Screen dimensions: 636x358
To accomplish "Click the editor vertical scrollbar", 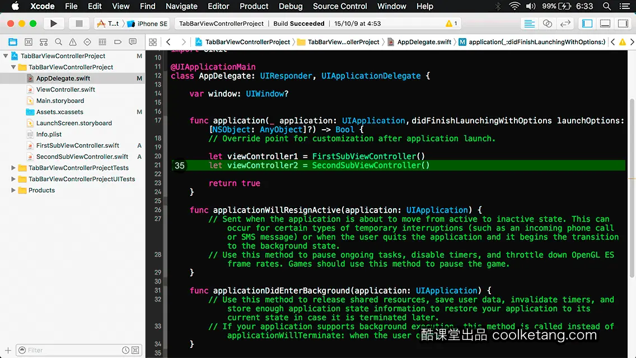I will pyautogui.click(x=632, y=188).
